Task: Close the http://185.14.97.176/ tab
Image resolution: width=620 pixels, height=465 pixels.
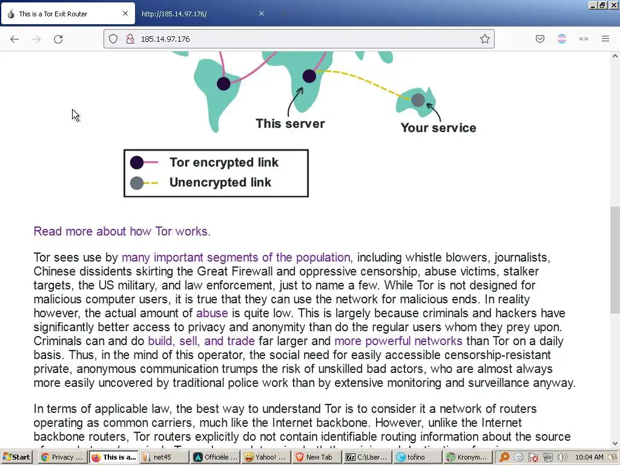Action: (262, 13)
